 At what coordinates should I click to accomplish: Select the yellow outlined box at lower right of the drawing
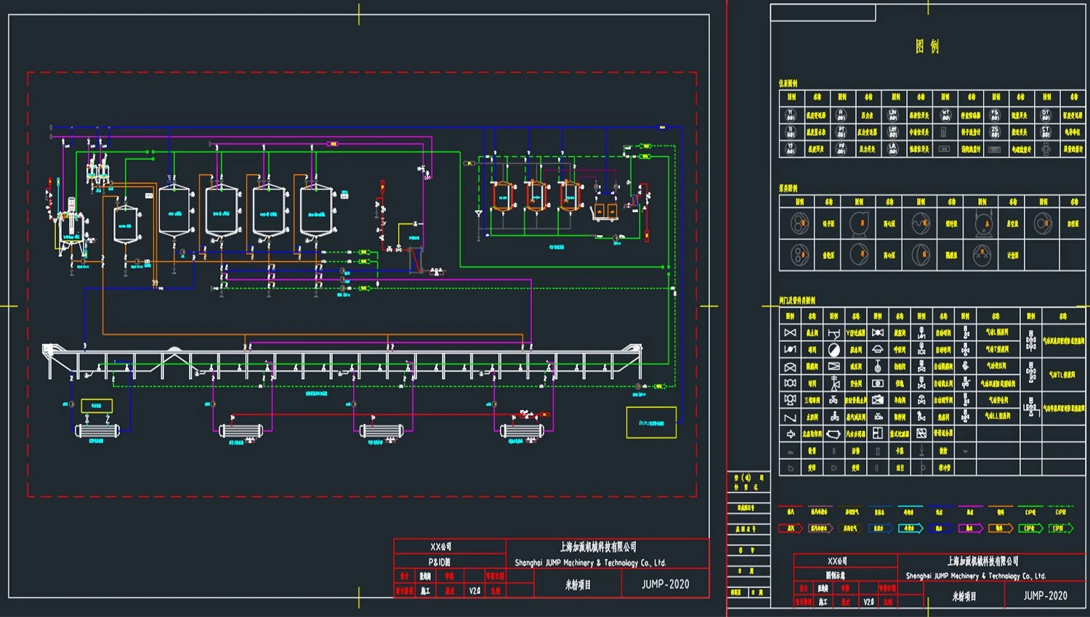pos(651,422)
